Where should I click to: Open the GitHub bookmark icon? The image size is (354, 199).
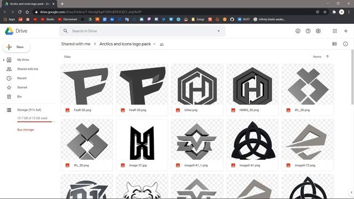pyautogui.click(x=232, y=19)
